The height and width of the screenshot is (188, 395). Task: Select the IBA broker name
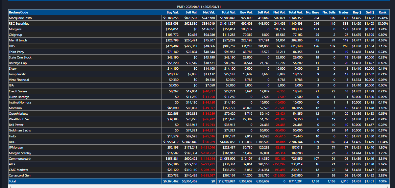point(11,85)
